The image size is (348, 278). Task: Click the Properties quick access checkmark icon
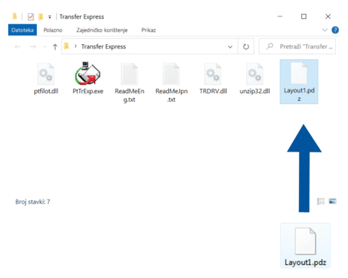coord(30,17)
